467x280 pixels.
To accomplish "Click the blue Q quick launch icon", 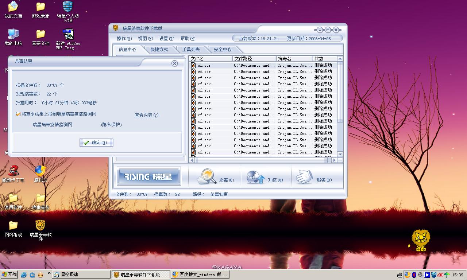I will click(x=32, y=275).
